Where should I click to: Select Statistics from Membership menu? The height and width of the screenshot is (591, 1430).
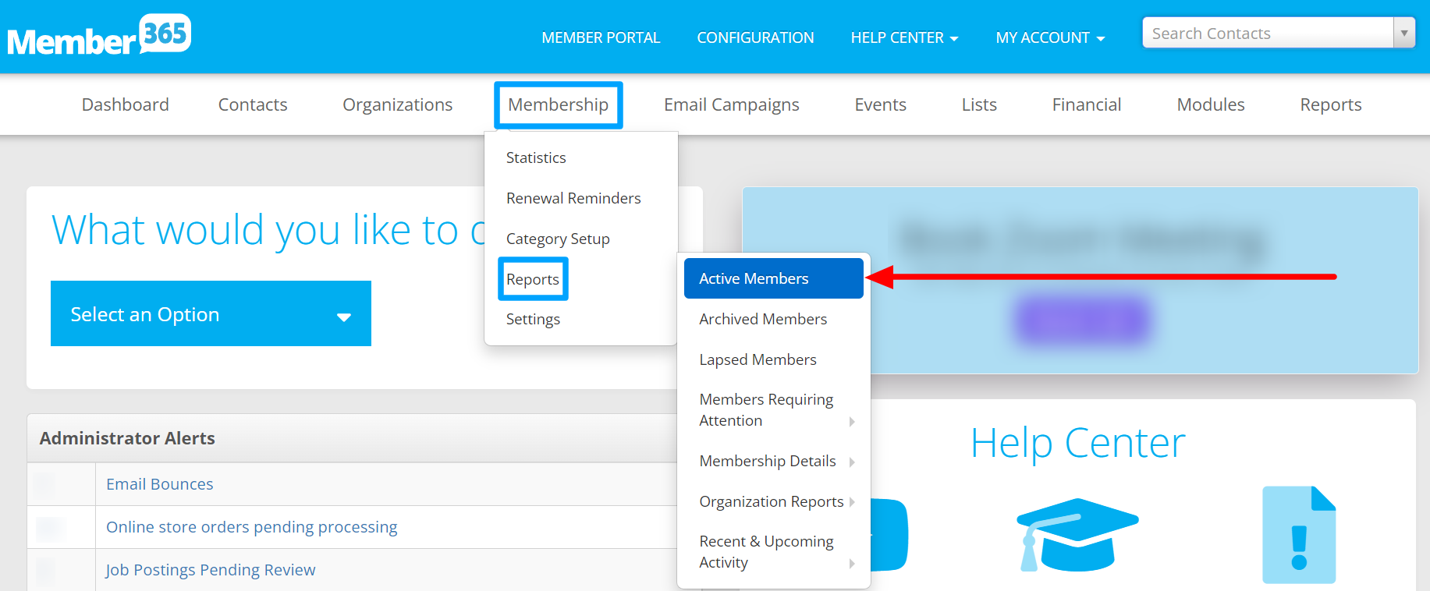[536, 157]
